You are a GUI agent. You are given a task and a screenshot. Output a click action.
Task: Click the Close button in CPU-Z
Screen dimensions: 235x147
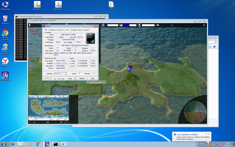[92, 78]
